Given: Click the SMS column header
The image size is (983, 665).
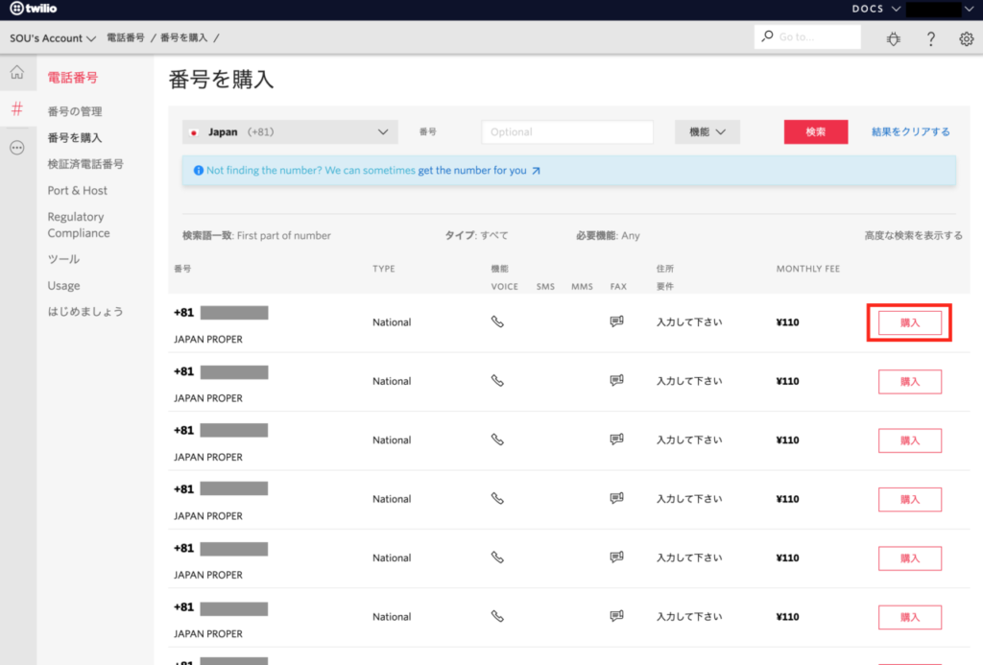Looking at the screenshot, I should click(x=545, y=286).
